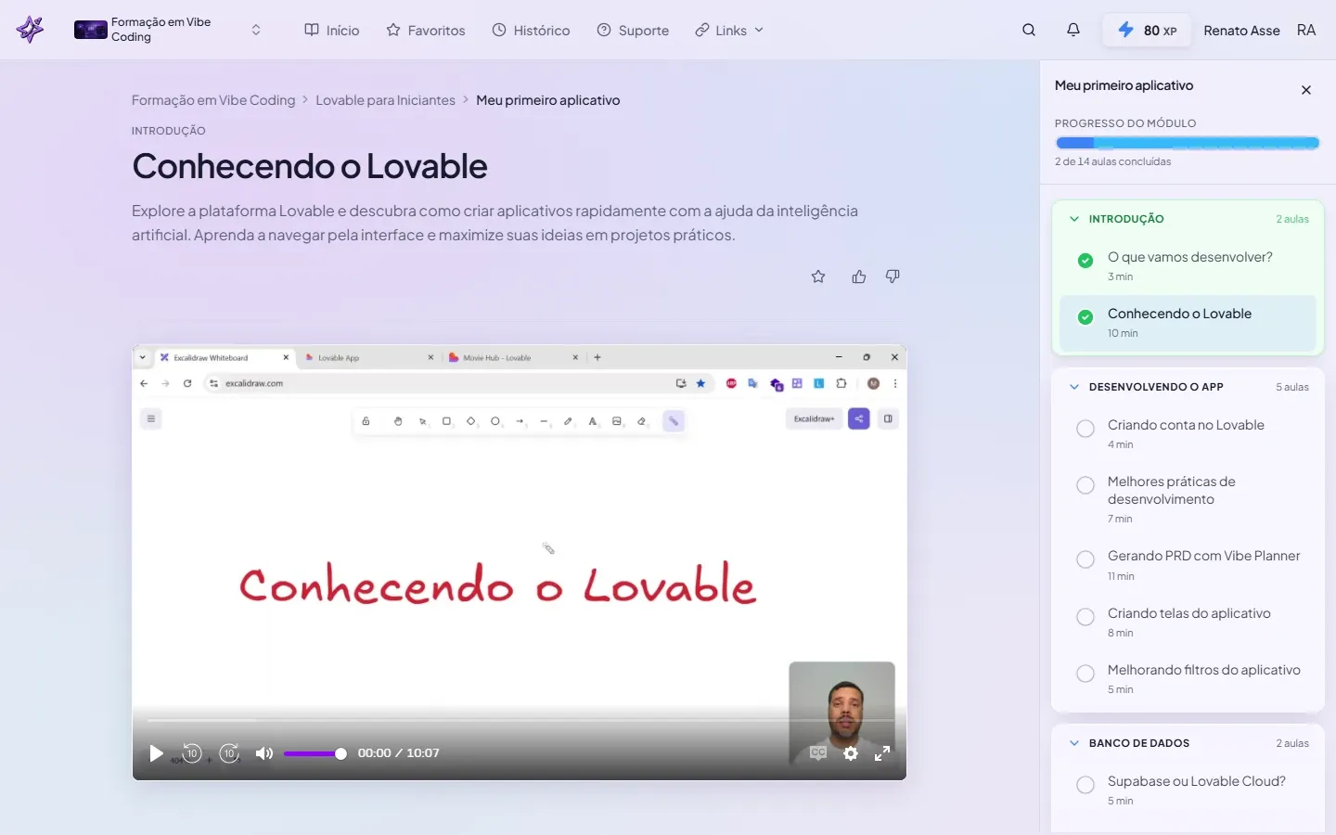Open the notifications bell

[x=1073, y=30]
